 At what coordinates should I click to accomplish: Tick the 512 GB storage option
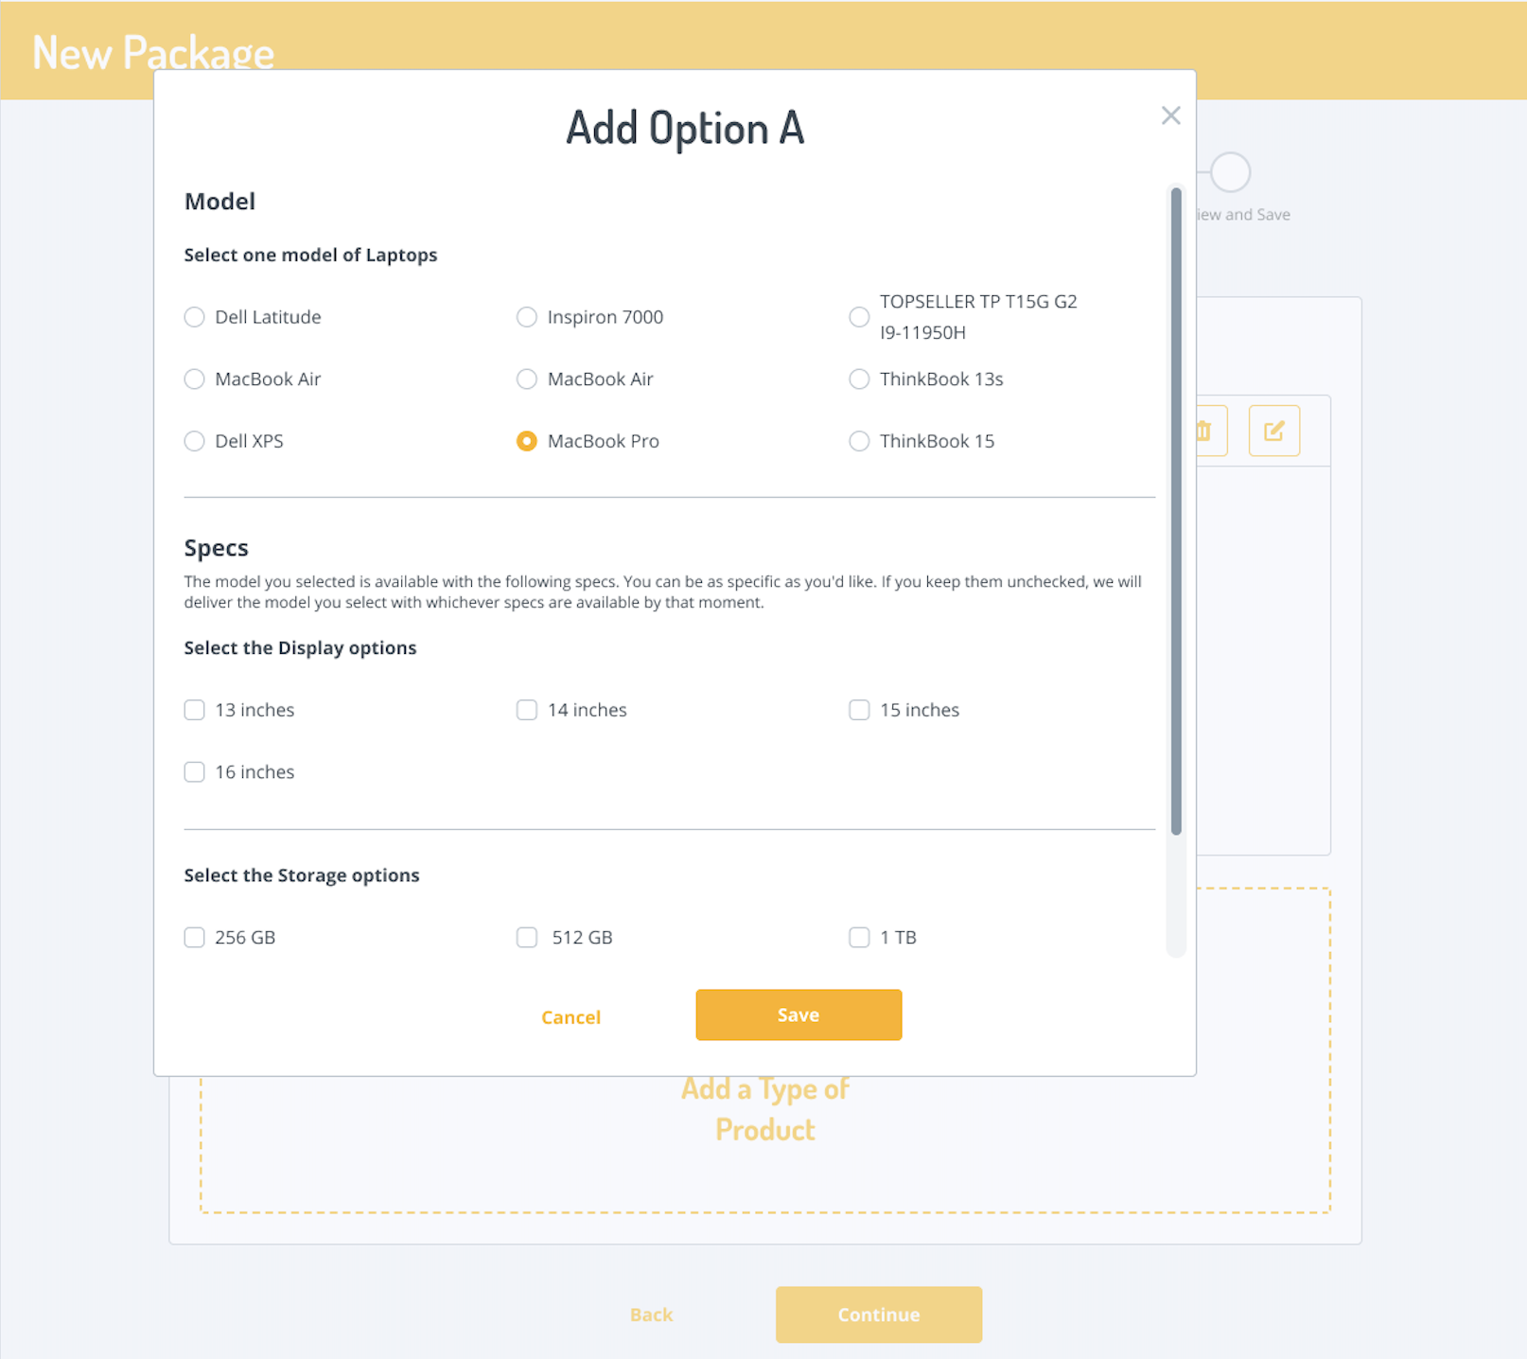point(527,938)
